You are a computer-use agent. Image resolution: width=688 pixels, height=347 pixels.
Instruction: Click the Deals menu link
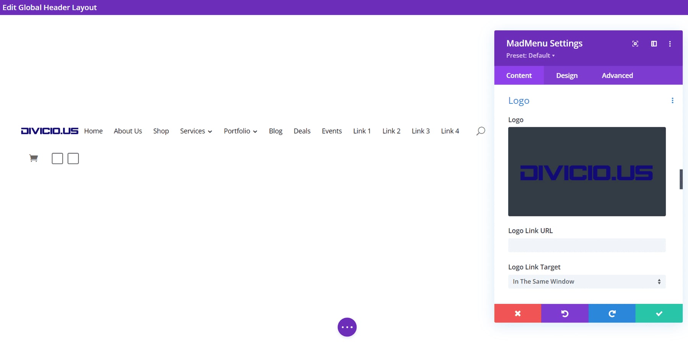[x=302, y=131]
